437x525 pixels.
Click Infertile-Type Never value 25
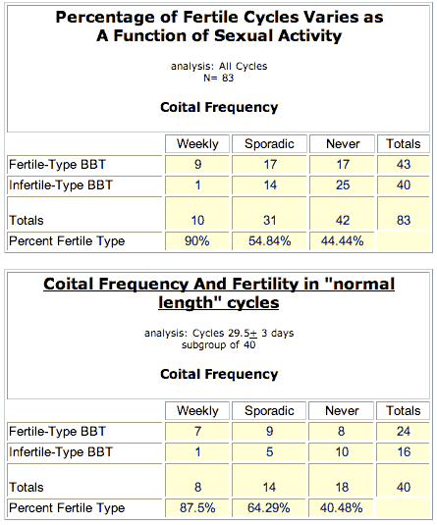point(342,185)
